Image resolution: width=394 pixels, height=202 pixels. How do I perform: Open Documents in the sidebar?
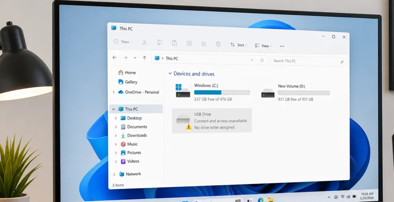point(134,127)
